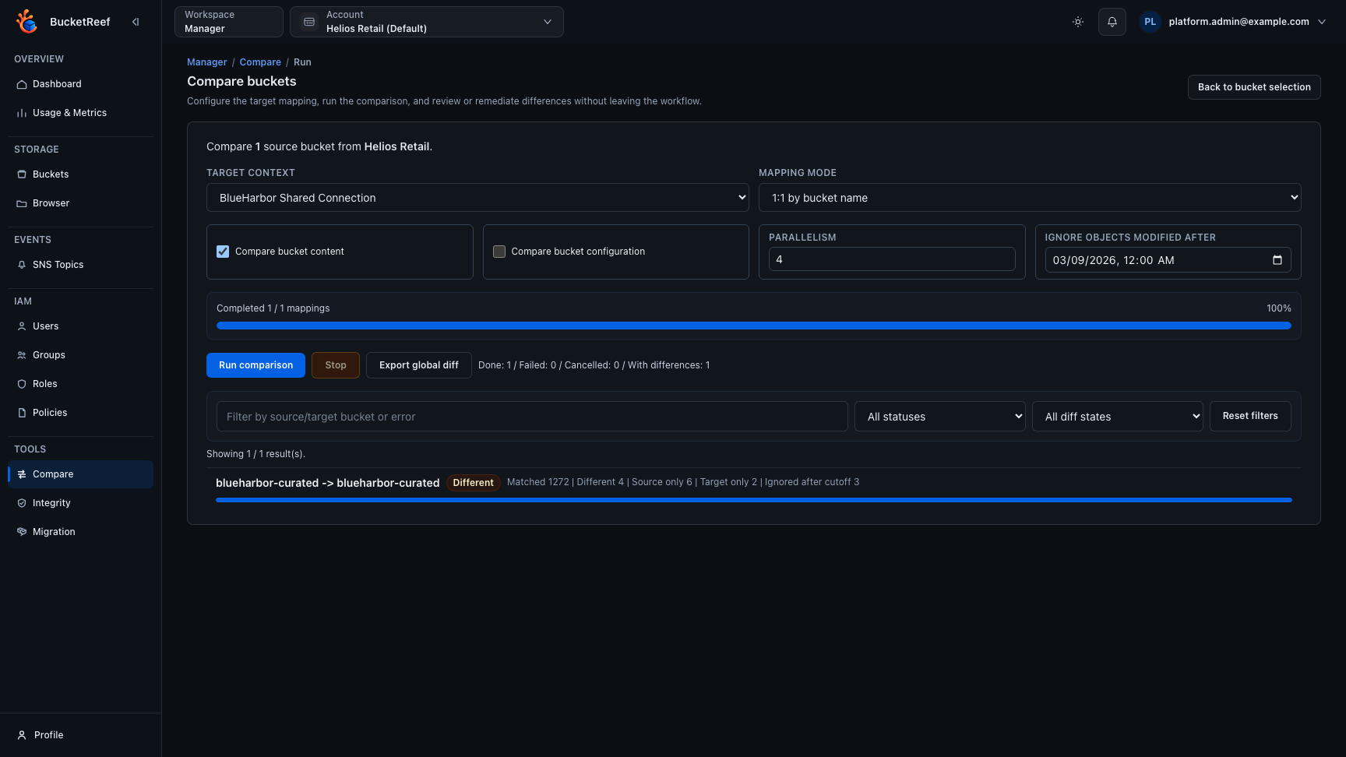Viewport: 1346px width, 757px height.
Task: Open the calendar picker icon in cutoff field
Action: pyautogui.click(x=1277, y=260)
